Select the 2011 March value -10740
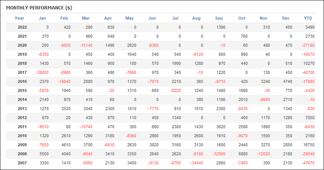The height and width of the screenshot is (170, 324). tap(86, 127)
